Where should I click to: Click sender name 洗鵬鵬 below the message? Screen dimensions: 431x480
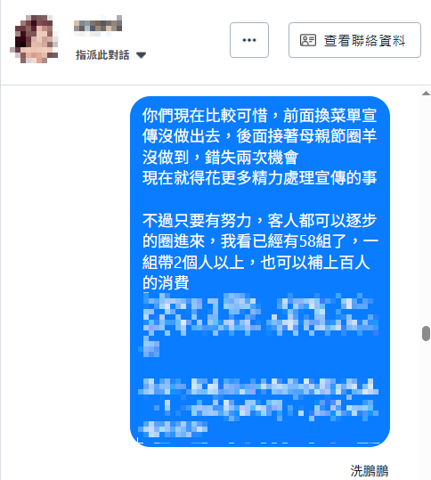tap(370, 471)
